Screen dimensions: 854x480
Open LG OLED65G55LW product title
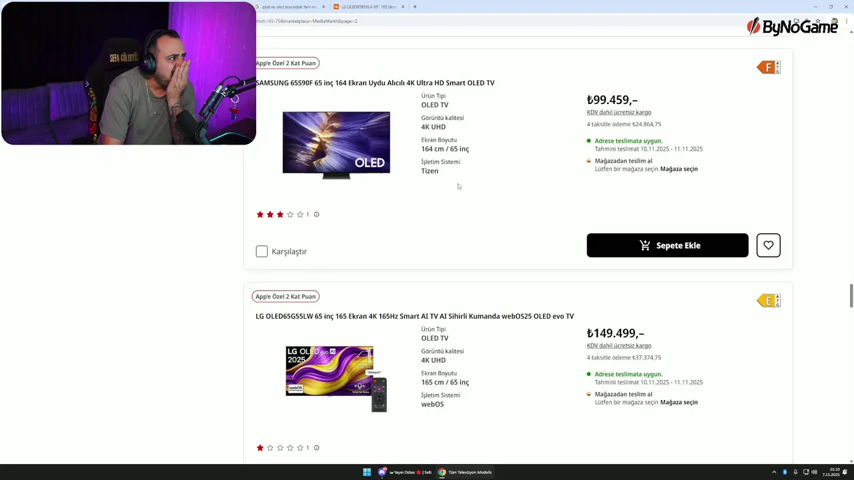point(414,316)
